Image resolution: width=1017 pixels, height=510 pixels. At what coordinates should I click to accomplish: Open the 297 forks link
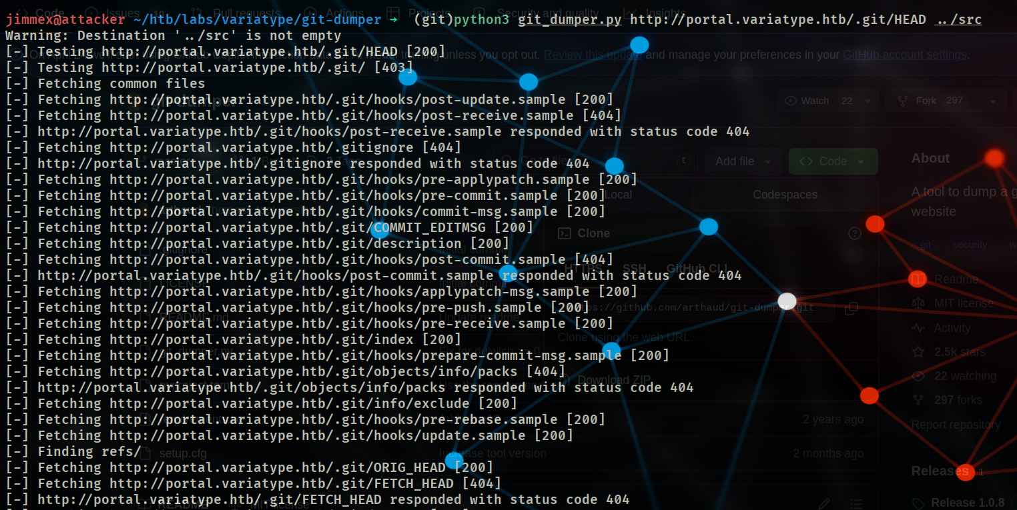point(958,400)
